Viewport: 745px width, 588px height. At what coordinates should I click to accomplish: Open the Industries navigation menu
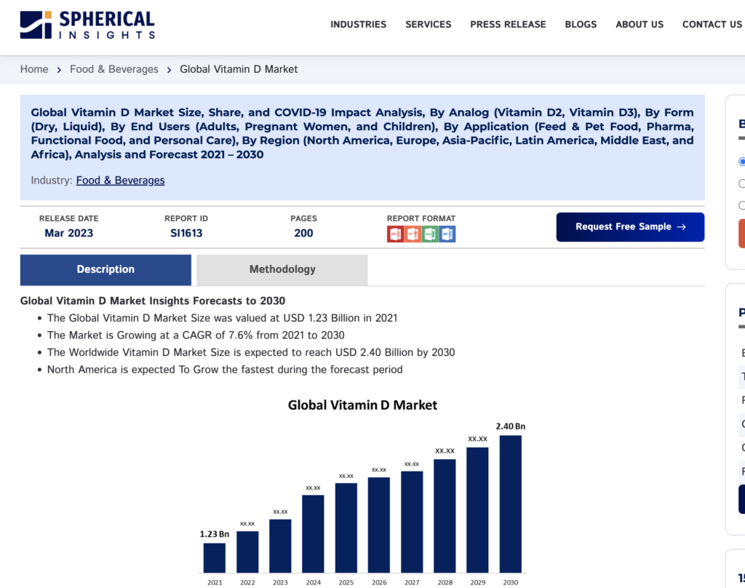point(358,24)
